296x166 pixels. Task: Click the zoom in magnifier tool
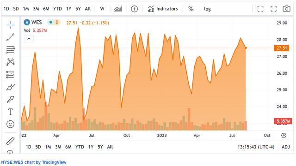pyautogui.click(x=10, y=152)
